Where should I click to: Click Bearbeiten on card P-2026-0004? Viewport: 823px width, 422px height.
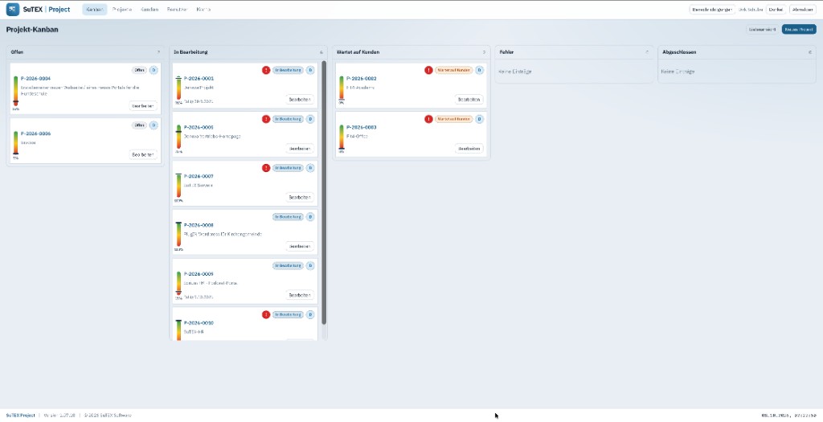pyautogui.click(x=143, y=105)
